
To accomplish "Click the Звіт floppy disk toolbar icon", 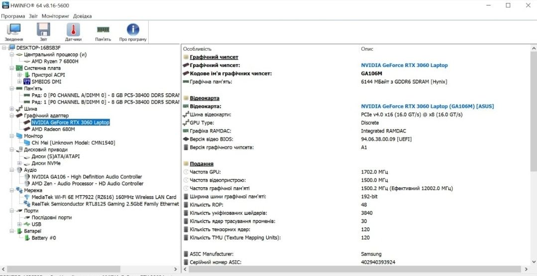I will pyautogui.click(x=43, y=30).
